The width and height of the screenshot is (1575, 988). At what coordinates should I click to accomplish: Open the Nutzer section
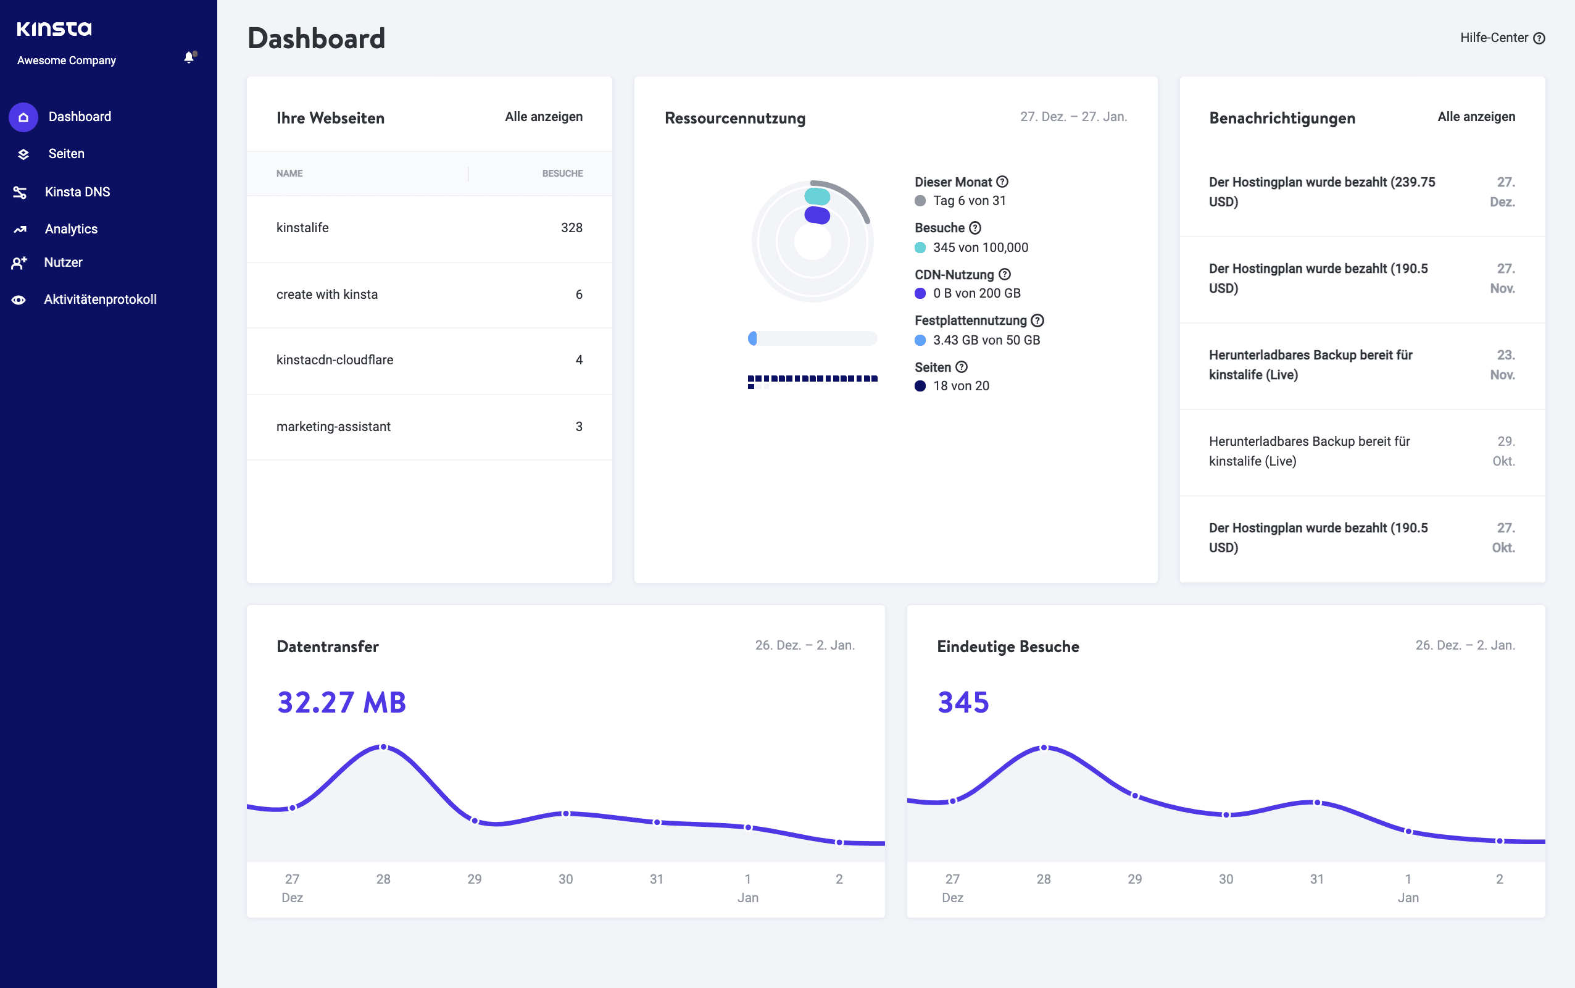click(63, 262)
